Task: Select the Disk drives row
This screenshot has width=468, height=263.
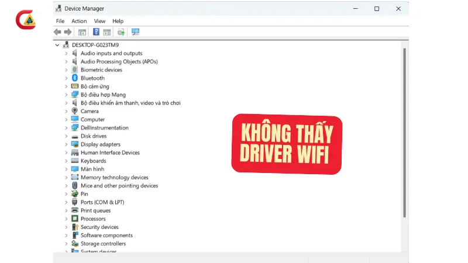Action: 94,136
